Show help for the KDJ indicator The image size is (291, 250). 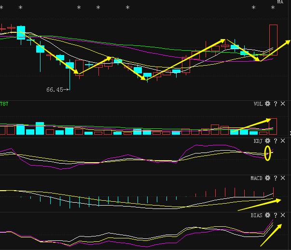tap(276, 141)
